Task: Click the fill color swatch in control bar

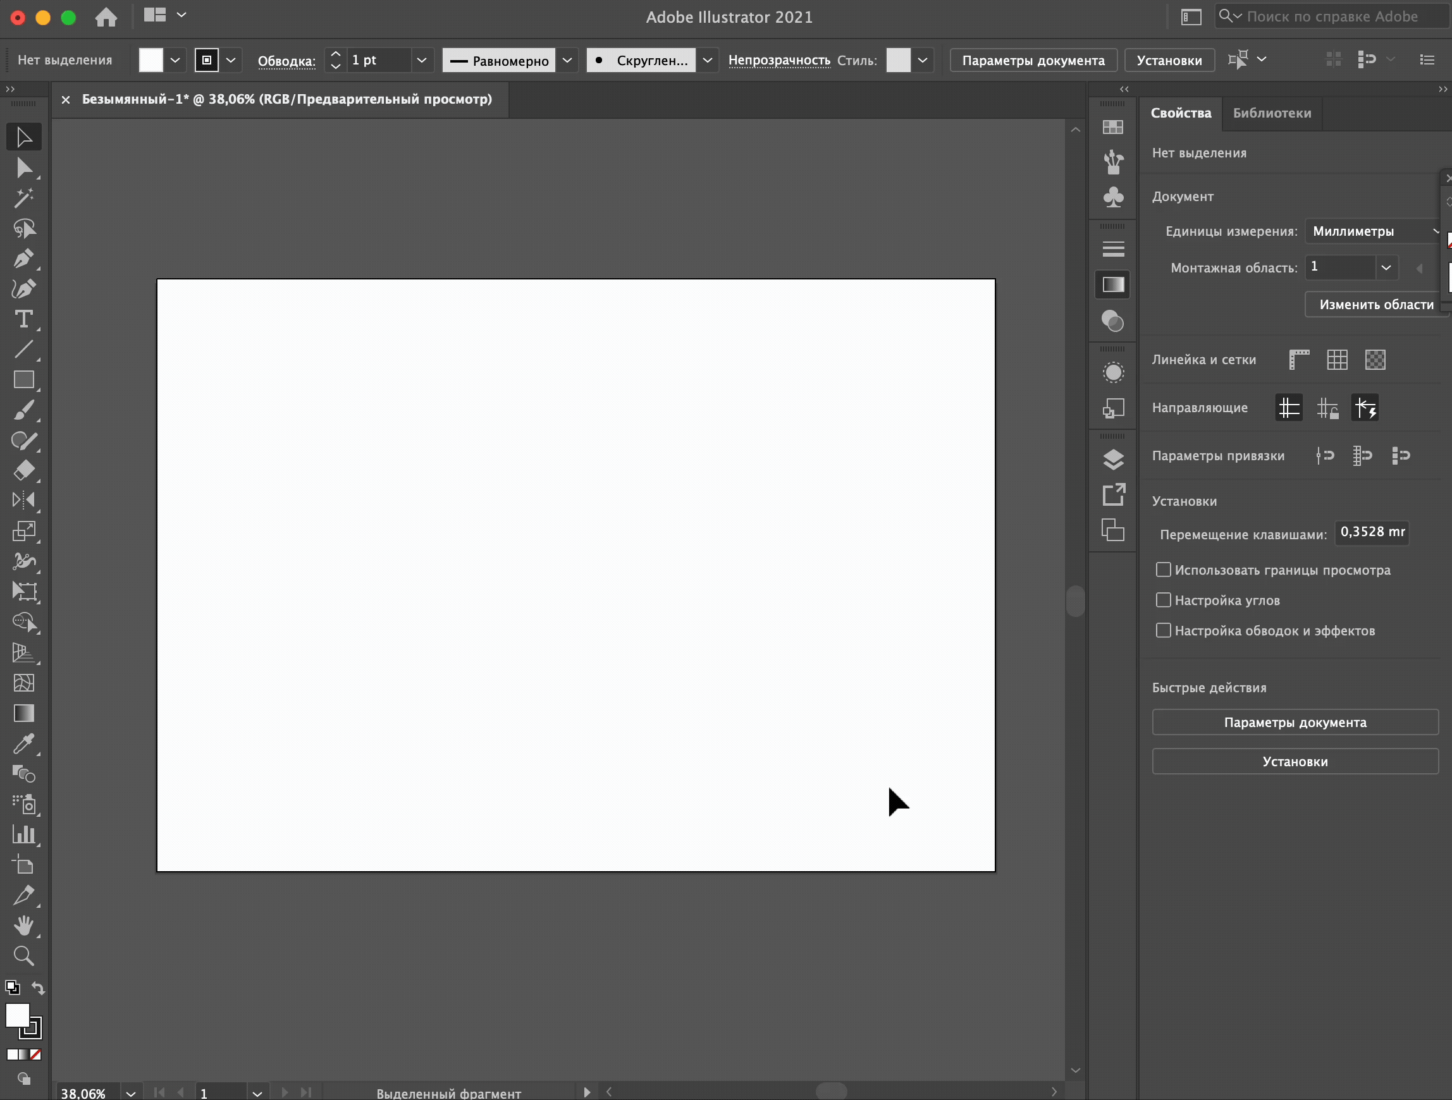Action: [x=151, y=61]
